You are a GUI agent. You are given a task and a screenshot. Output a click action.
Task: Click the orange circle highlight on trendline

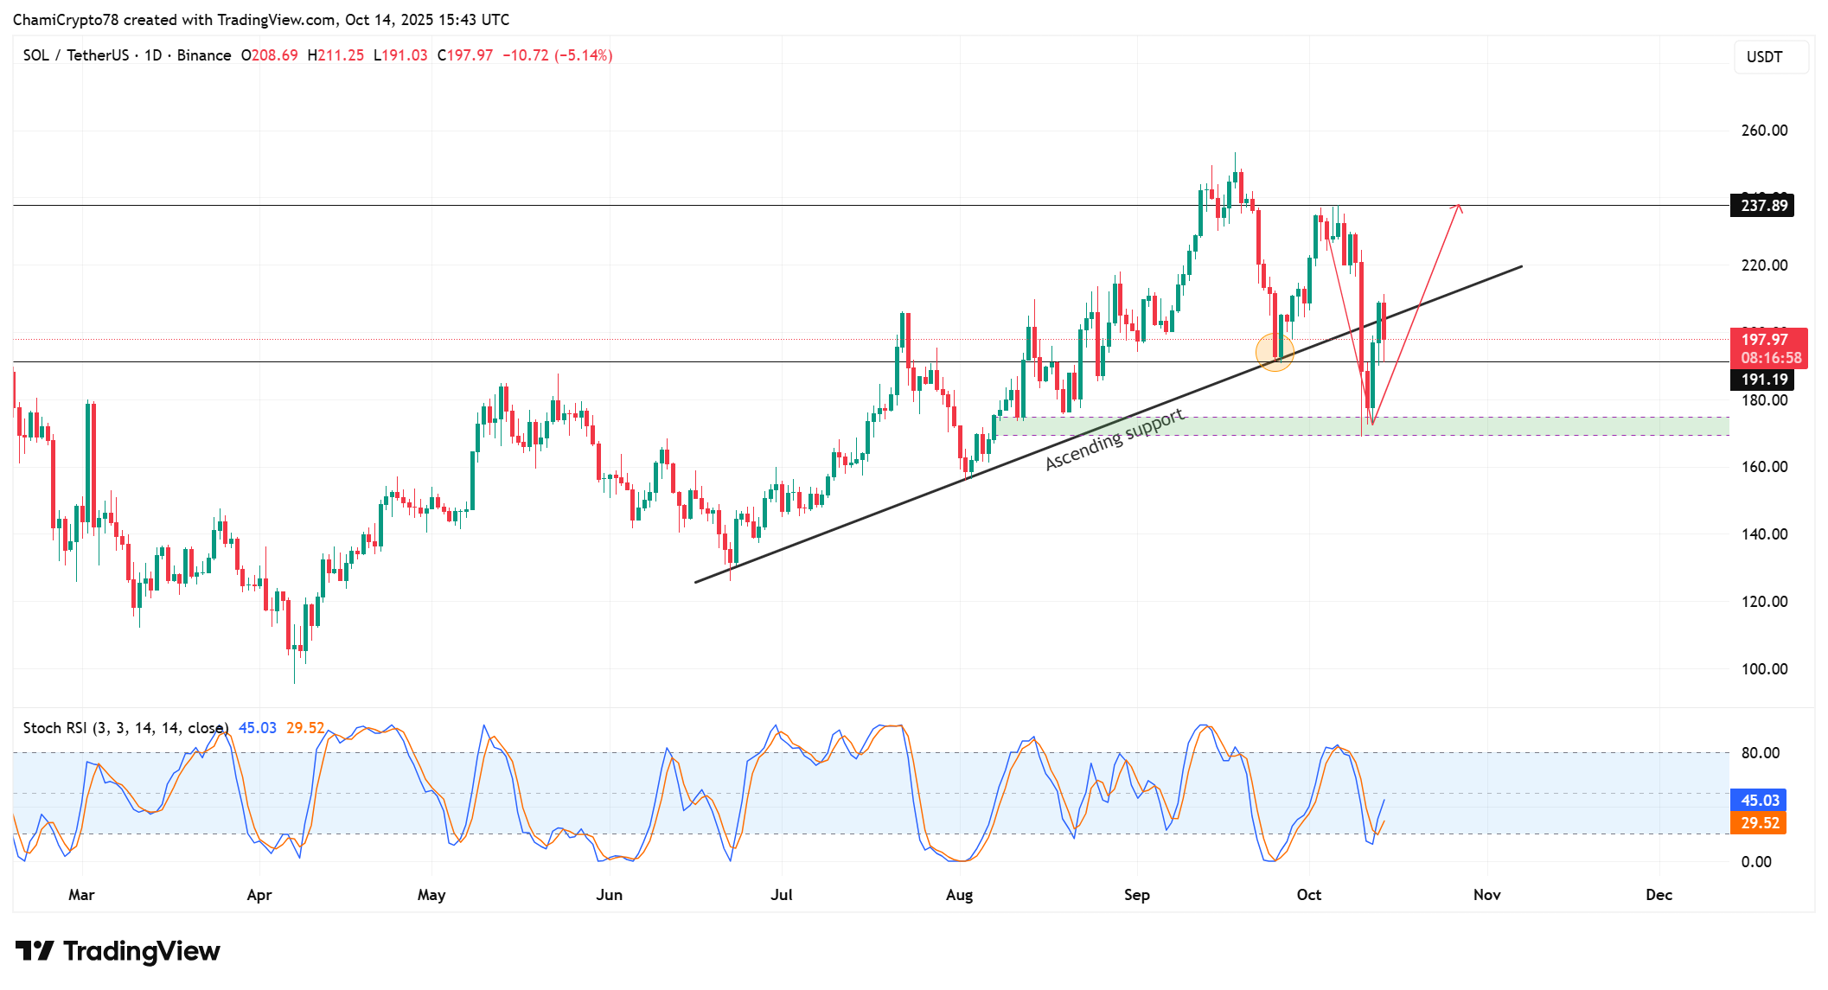(1275, 353)
